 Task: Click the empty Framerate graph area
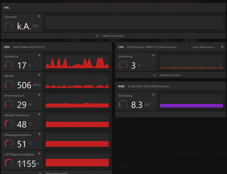[x=134, y=22]
